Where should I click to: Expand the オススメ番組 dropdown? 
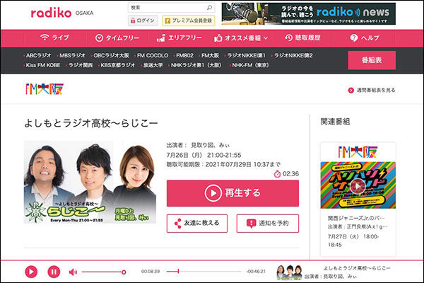[241, 38]
